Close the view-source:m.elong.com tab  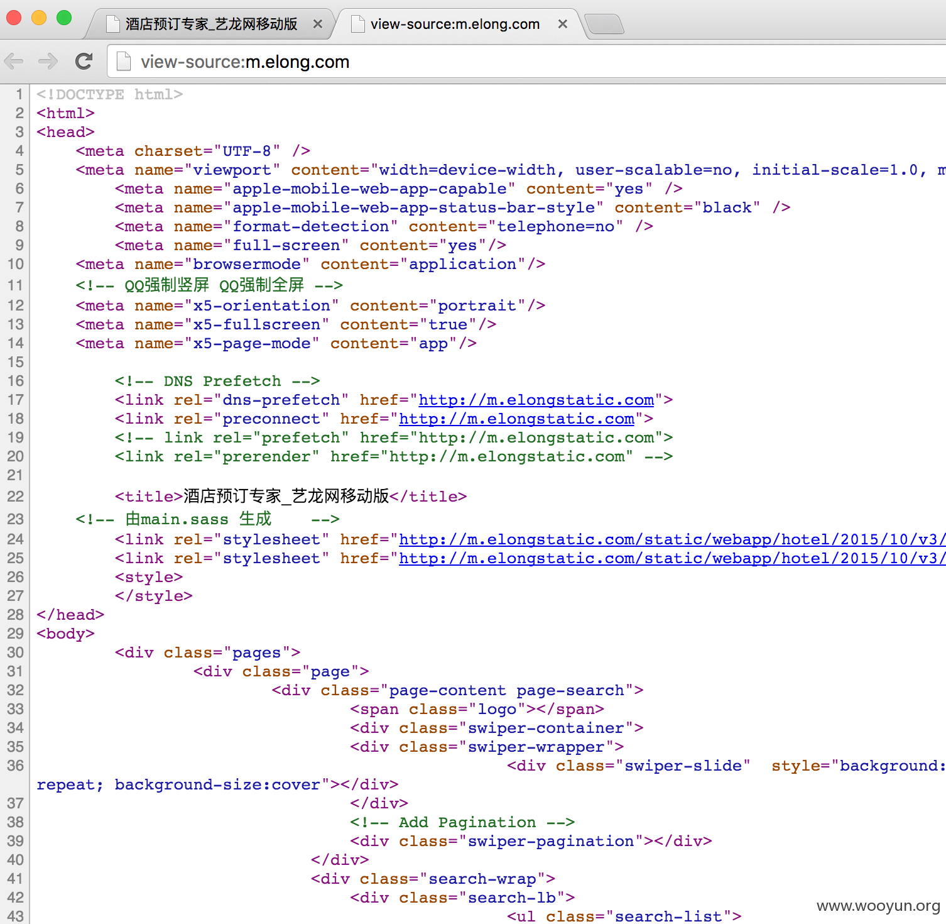coord(563,24)
